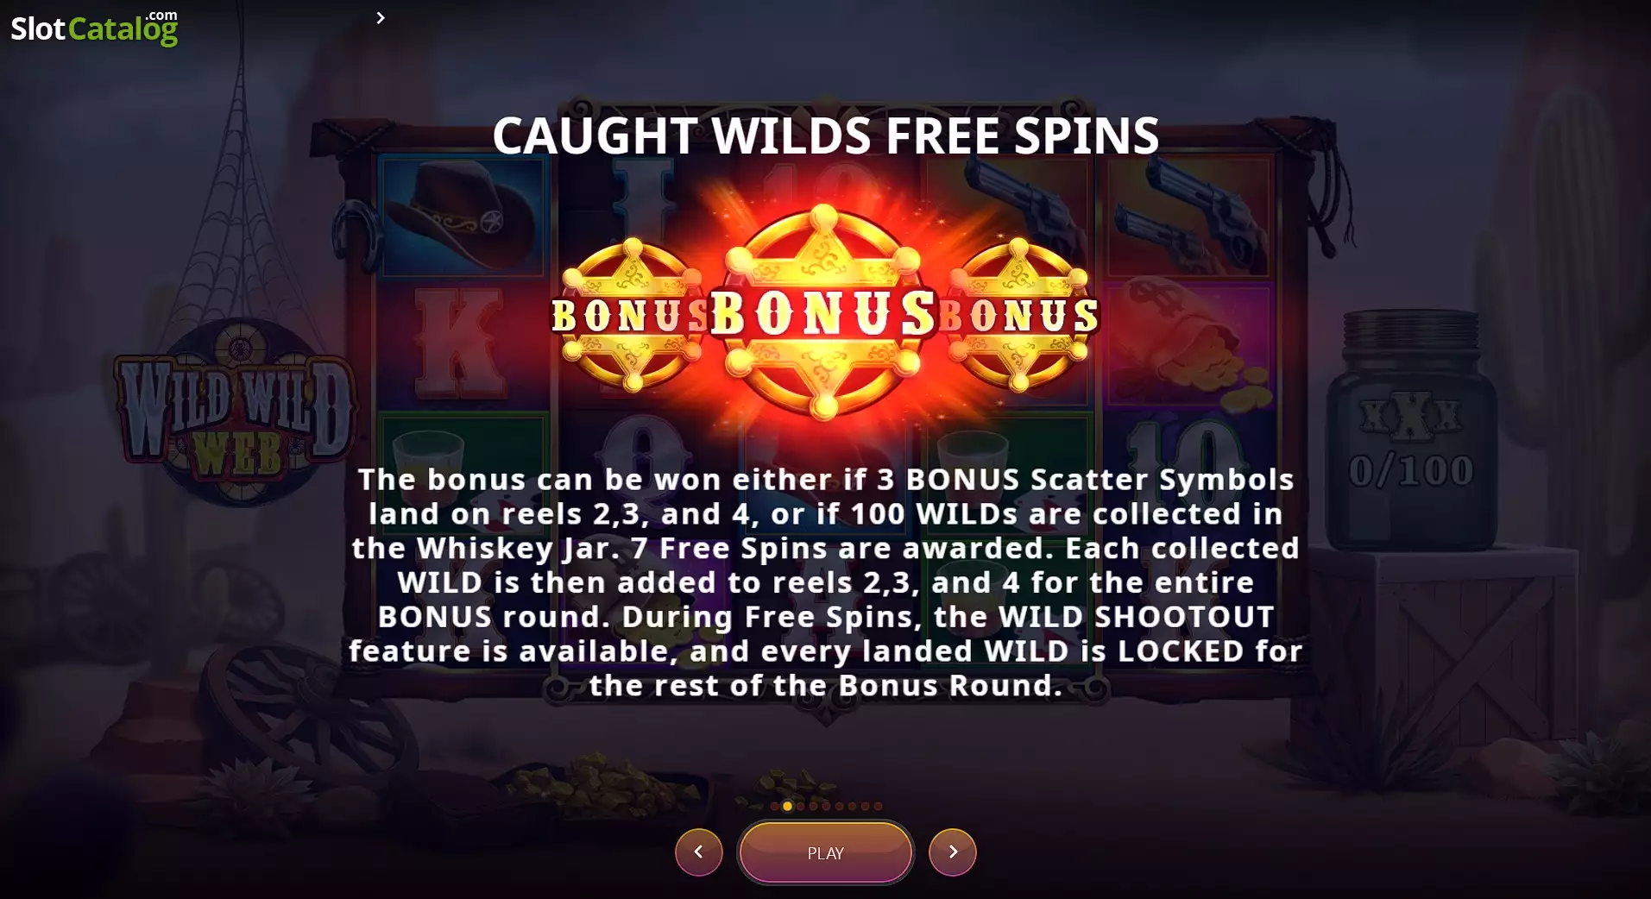Expand the small chevron beside SlotCatalog logo
The height and width of the screenshot is (899, 1651).
381,17
